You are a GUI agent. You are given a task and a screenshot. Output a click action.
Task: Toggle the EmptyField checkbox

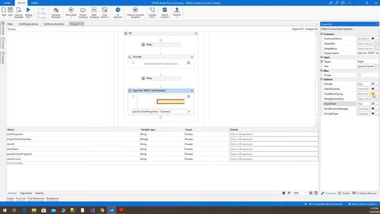click(373, 103)
